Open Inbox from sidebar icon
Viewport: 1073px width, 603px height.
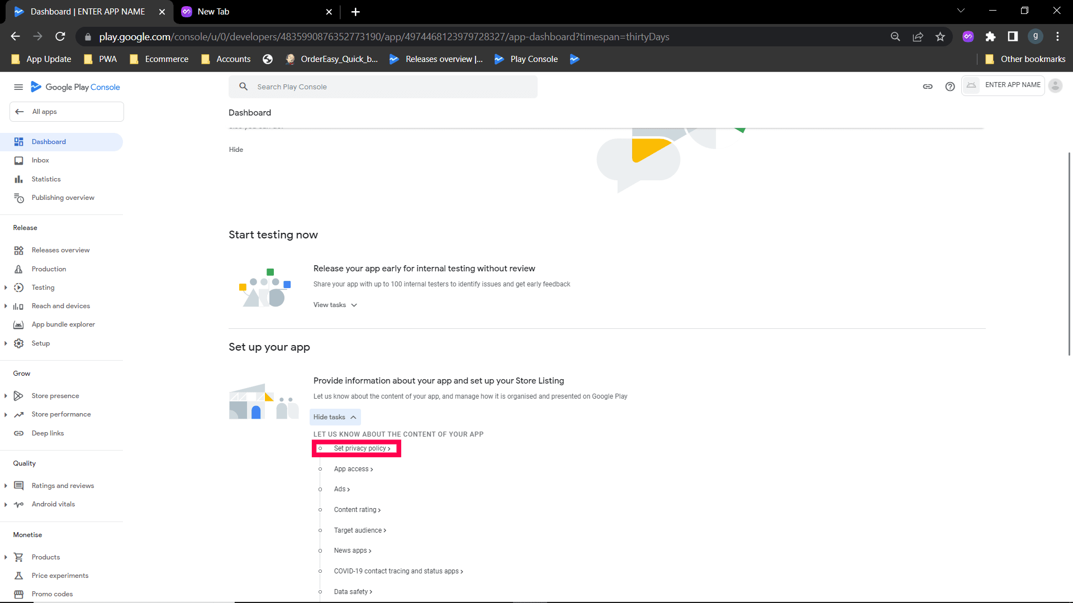19,161
